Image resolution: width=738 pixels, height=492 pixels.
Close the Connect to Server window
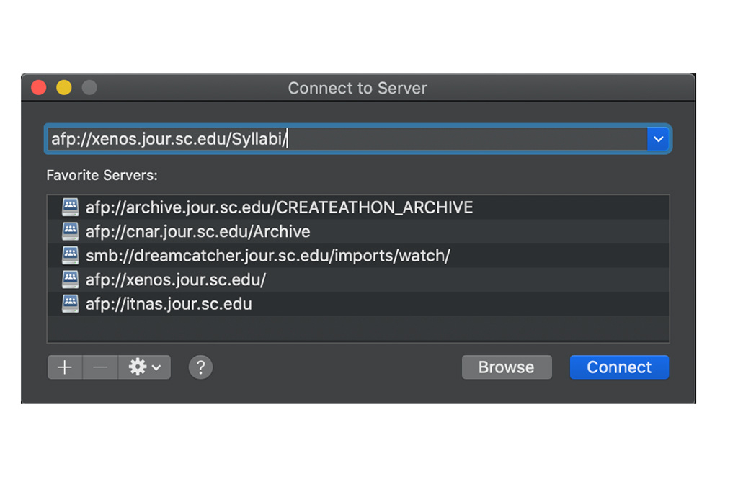coord(39,88)
